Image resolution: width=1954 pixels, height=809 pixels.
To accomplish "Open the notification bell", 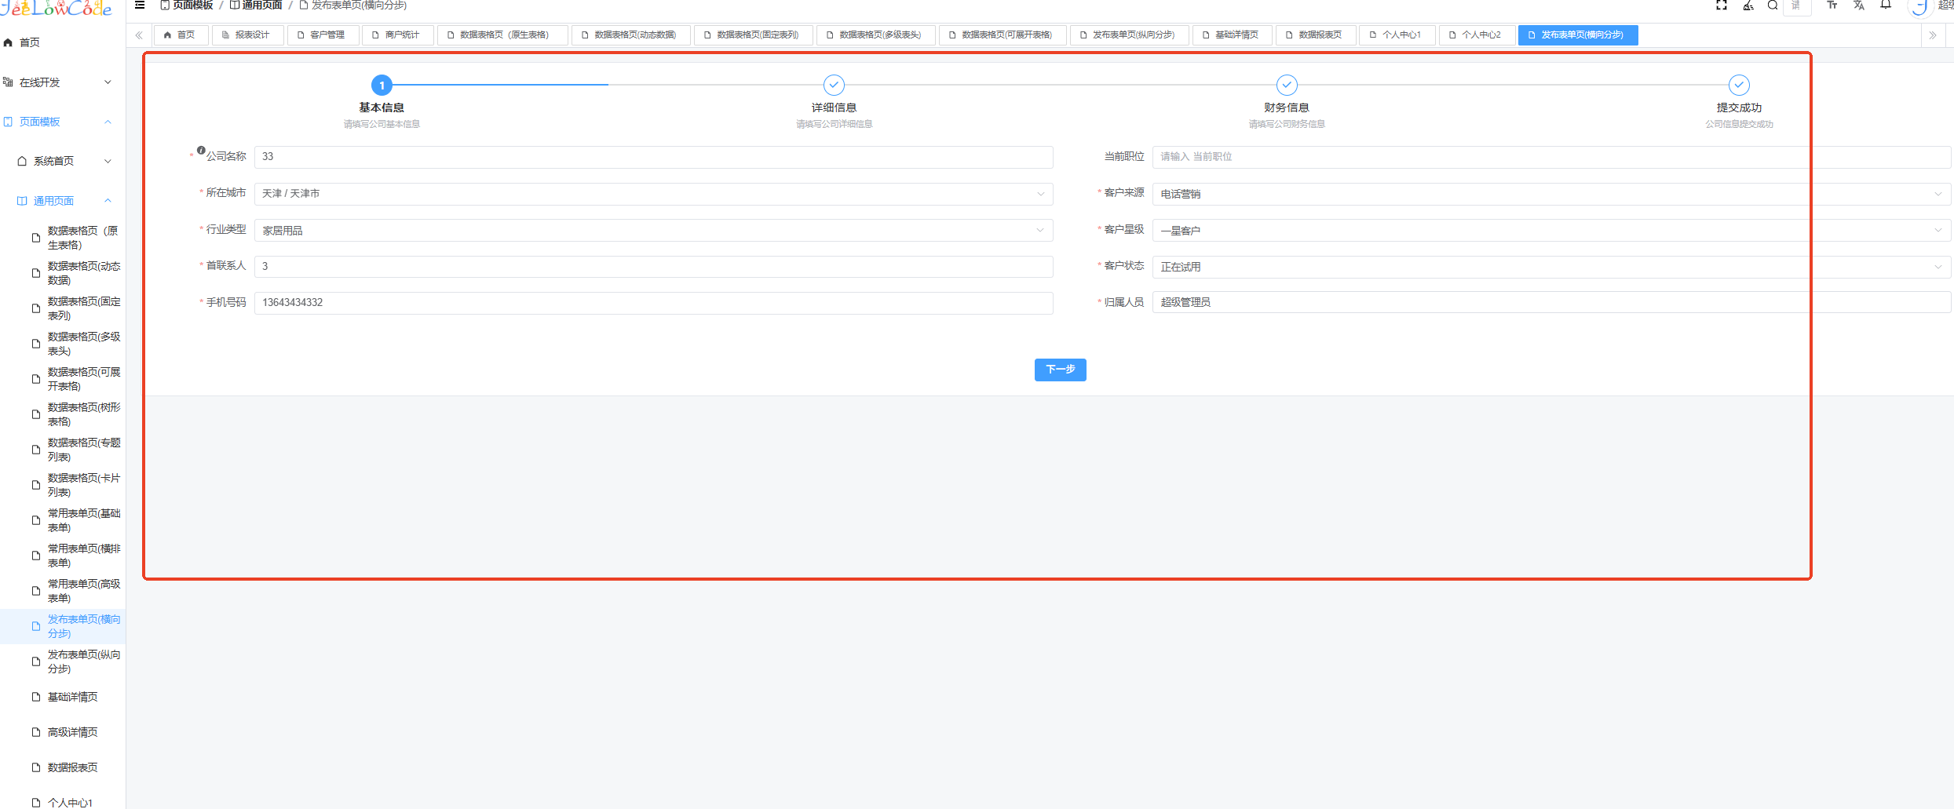I will pos(1886,5).
